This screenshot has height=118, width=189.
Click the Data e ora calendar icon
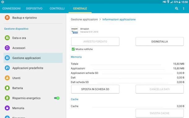pyautogui.click(x=7, y=38)
